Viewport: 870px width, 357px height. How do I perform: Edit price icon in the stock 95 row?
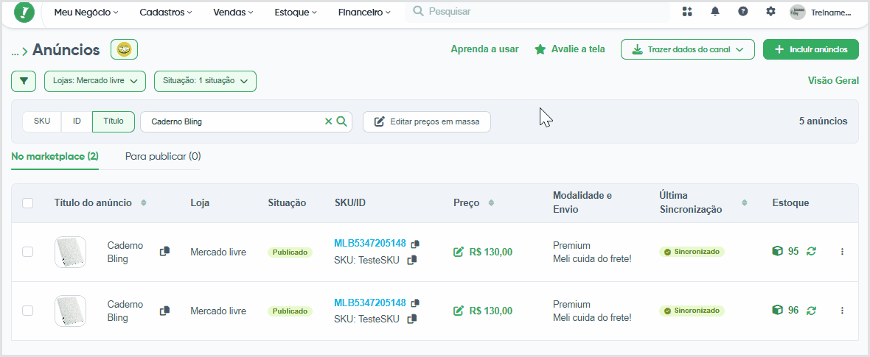tap(459, 252)
